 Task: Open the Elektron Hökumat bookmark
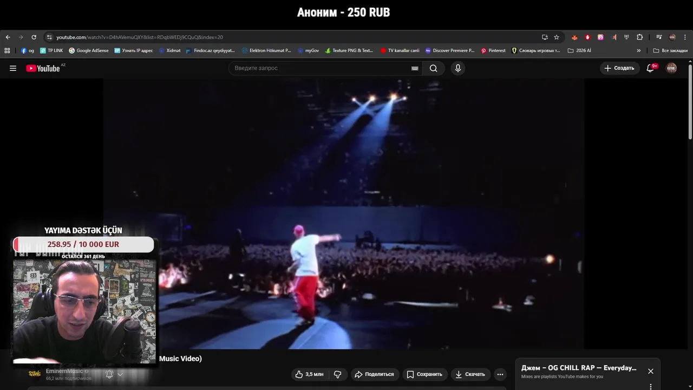(266, 50)
